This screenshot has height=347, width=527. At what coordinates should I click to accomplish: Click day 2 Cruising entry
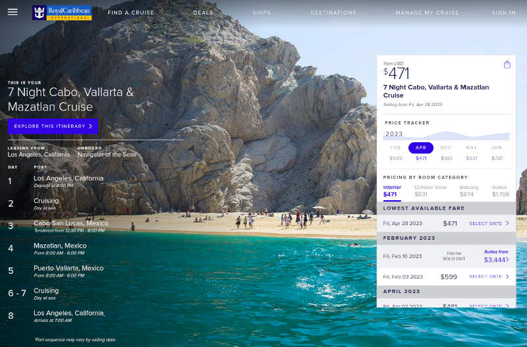[x=46, y=201]
